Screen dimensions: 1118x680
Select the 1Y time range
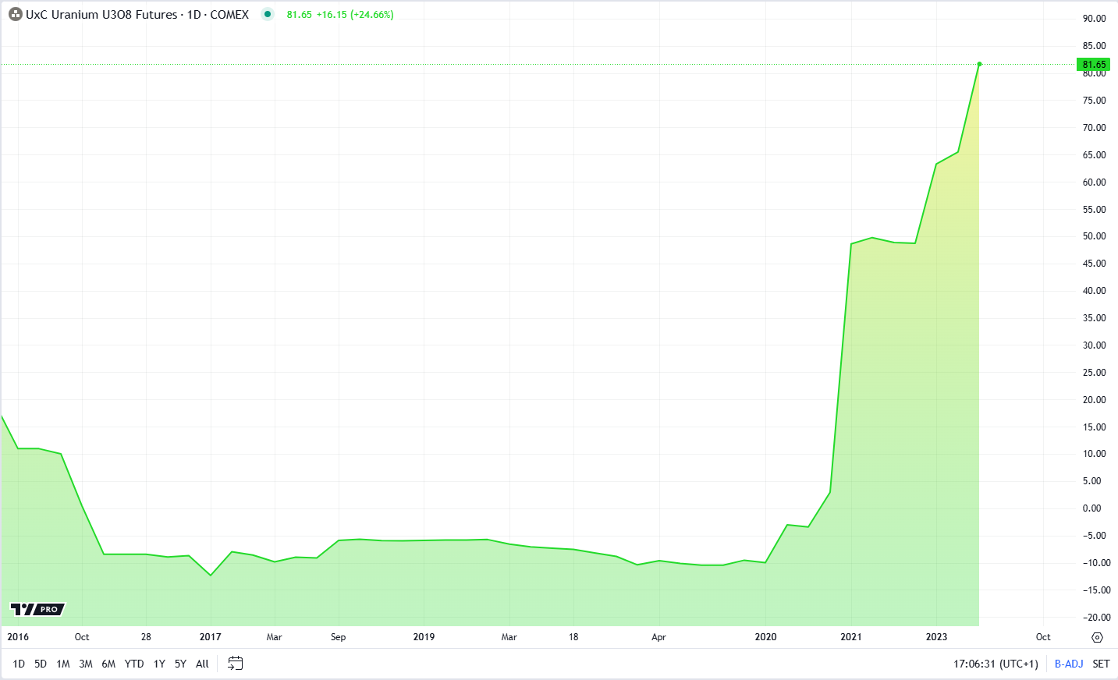pos(159,664)
